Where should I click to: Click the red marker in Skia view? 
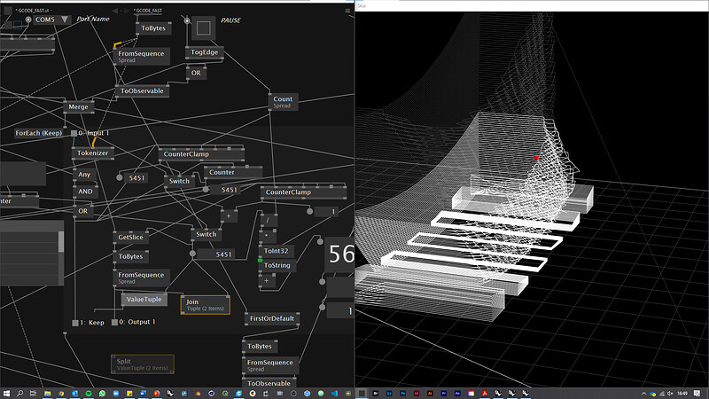[537, 158]
